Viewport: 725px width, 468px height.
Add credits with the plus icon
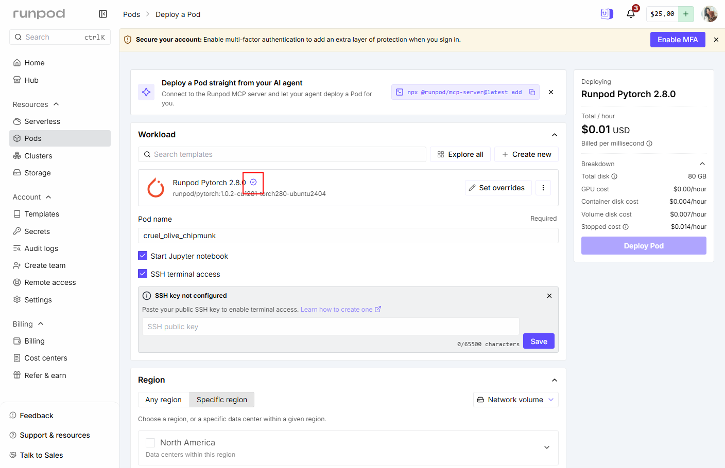686,14
